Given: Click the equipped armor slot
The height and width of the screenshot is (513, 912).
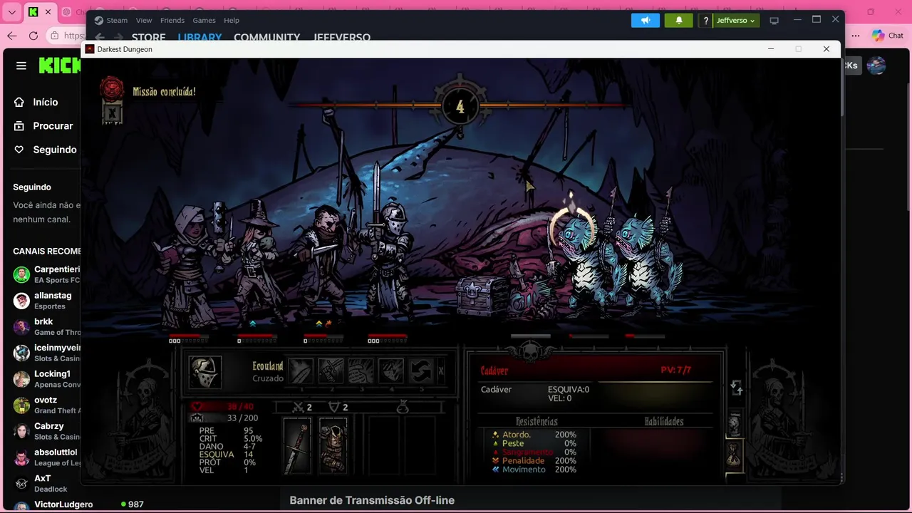Looking at the screenshot, I should point(333,446).
